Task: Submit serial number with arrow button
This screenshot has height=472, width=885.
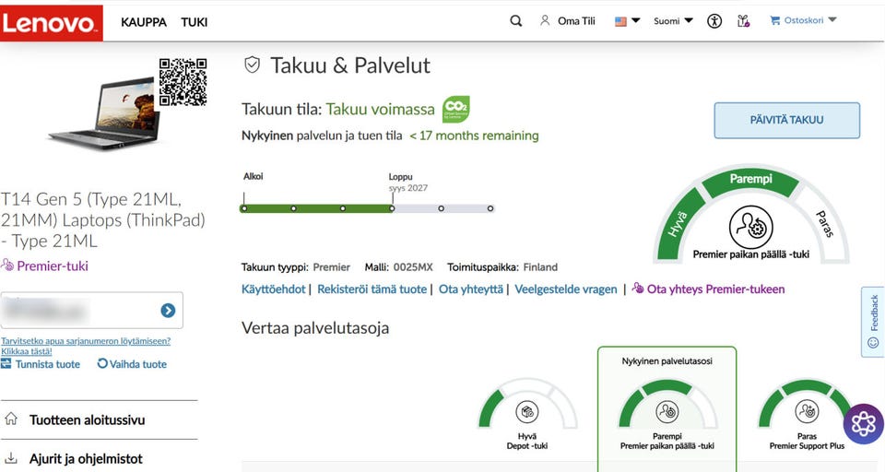Action: click(x=168, y=311)
